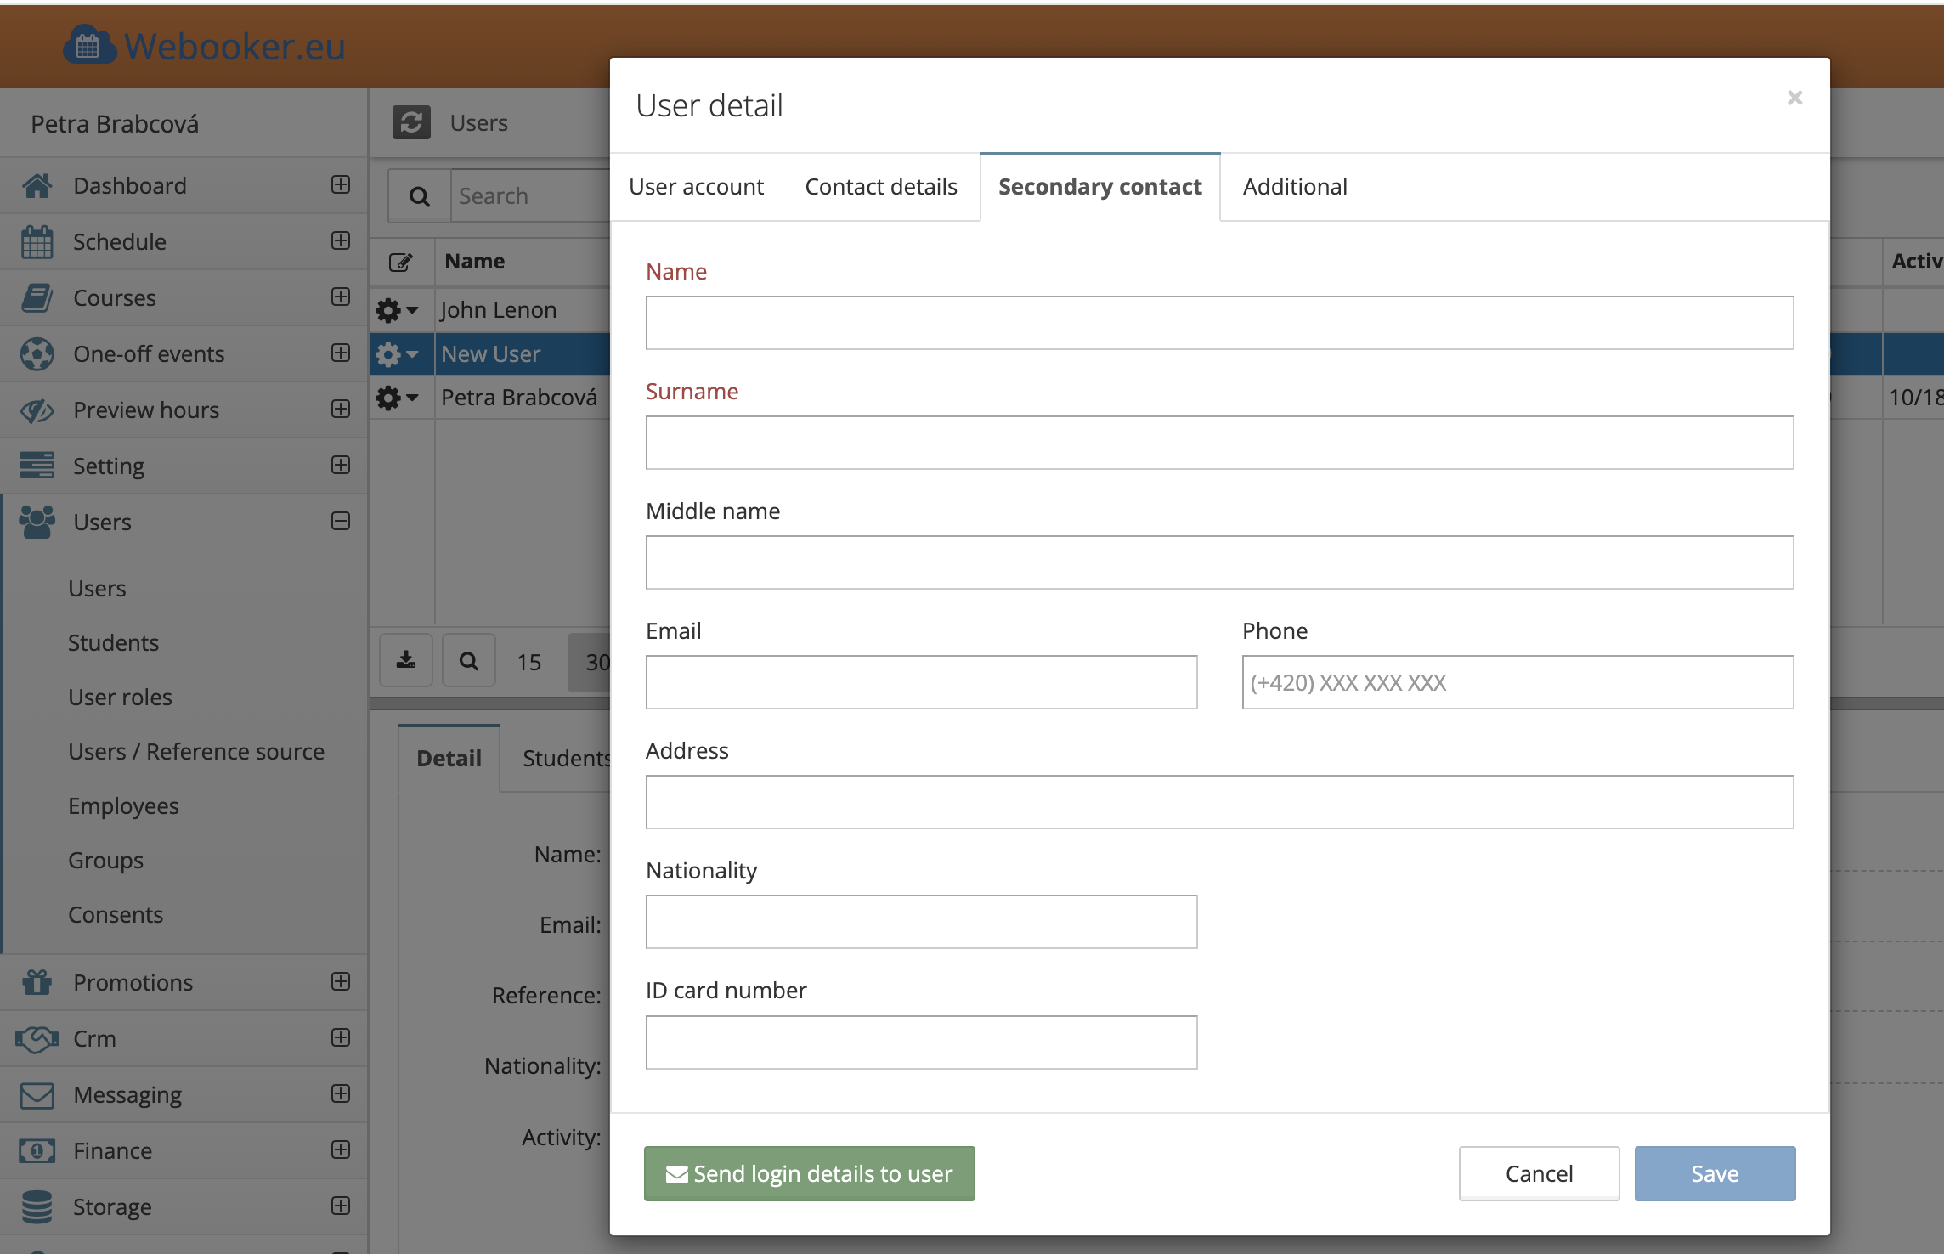Viewport: 1944px width, 1254px height.
Task: Click the edit pencil icon in table header
Action: [x=400, y=262]
